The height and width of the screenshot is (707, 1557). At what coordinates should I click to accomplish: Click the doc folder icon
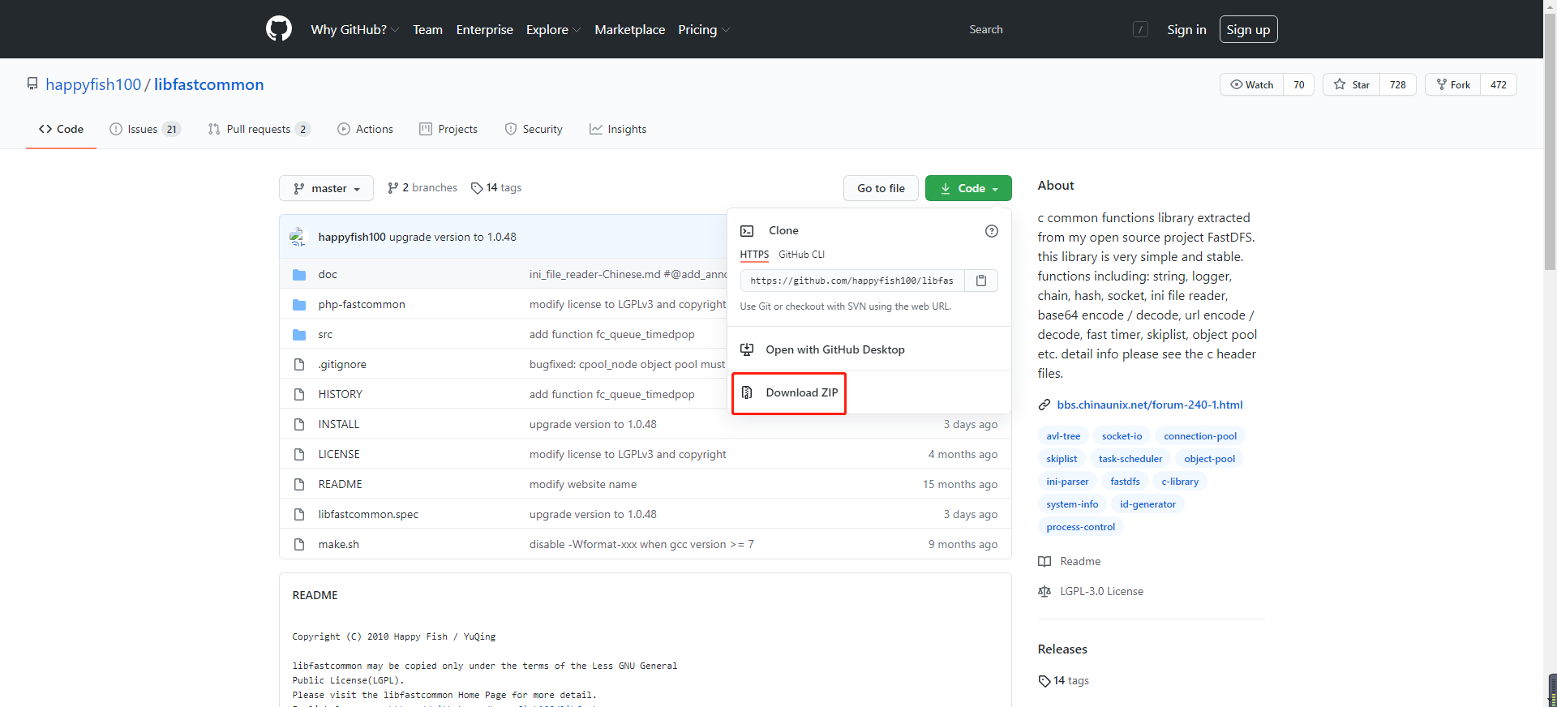point(299,275)
